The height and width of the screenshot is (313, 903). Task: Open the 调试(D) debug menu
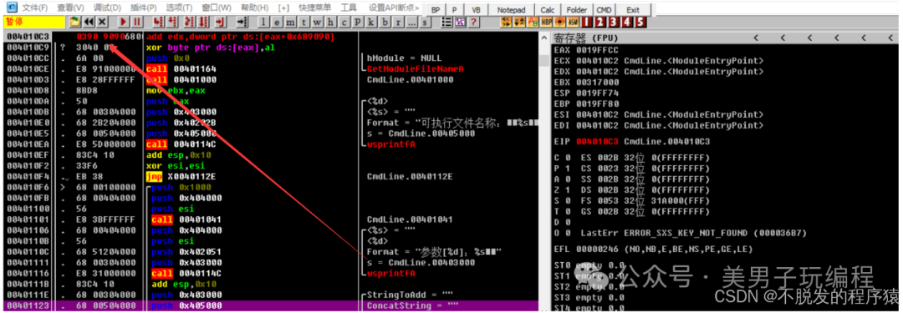(107, 8)
